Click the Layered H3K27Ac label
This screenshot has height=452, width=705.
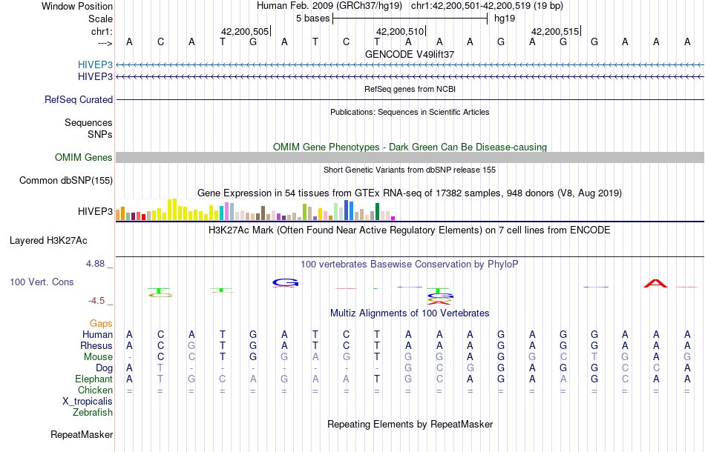point(48,241)
